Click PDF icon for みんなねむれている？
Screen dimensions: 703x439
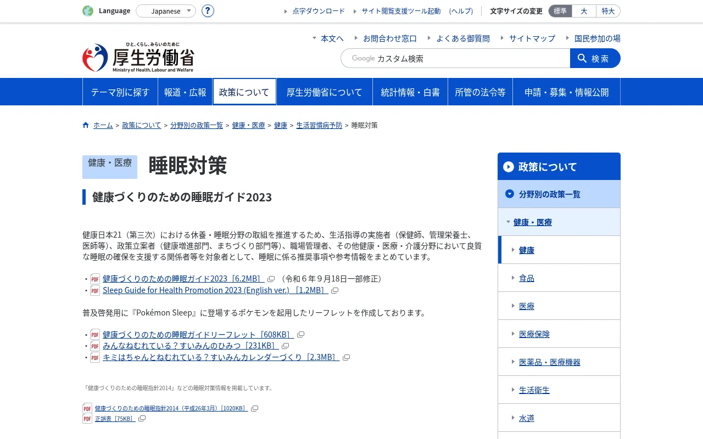point(95,346)
